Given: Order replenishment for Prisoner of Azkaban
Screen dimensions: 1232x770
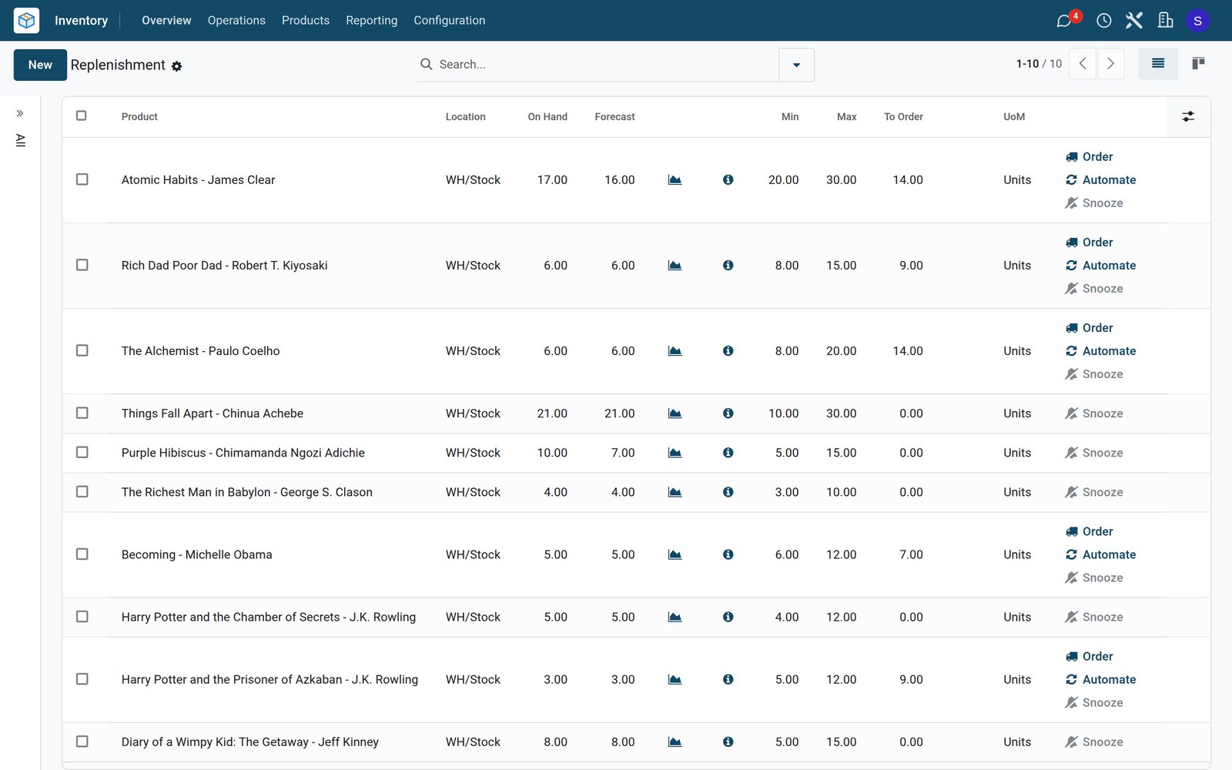Looking at the screenshot, I should 1090,657.
